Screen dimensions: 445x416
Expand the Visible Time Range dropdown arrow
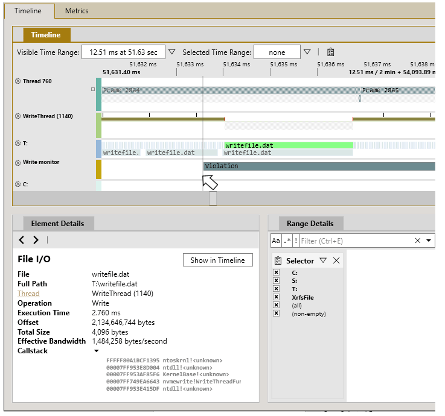coord(171,52)
